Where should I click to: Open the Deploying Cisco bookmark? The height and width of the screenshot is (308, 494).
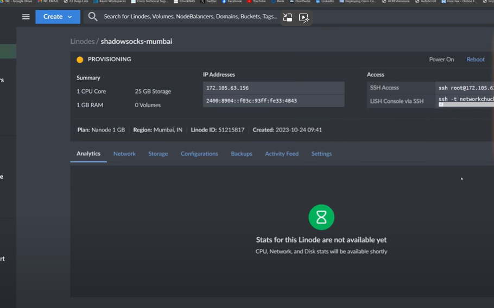pyautogui.click(x=358, y=1)
